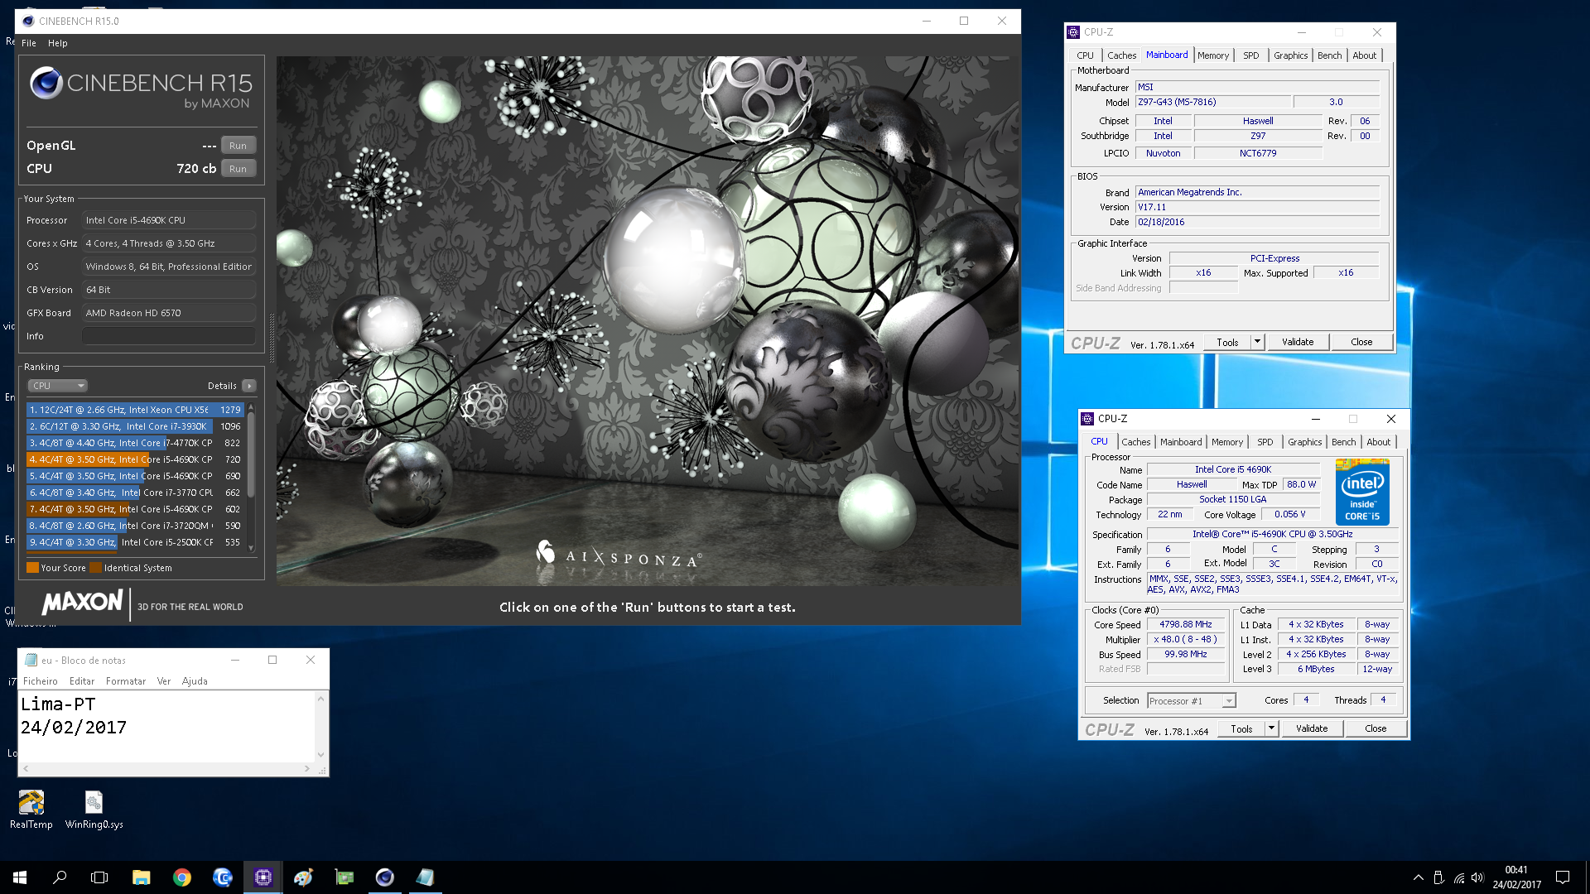This screenshot has height=894, width=1590.
Task: Switch to Cinebench in the taskbar
Action: coord(385,877)
